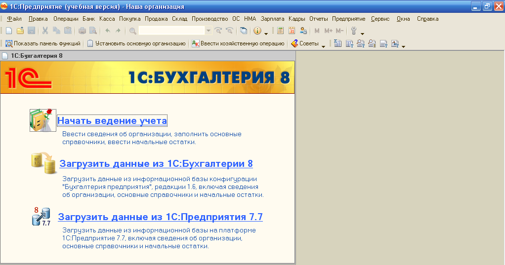This screenshot has width=505, height=265.
Task: Expand the search field dropdown arrow
Action: point(209,31)
